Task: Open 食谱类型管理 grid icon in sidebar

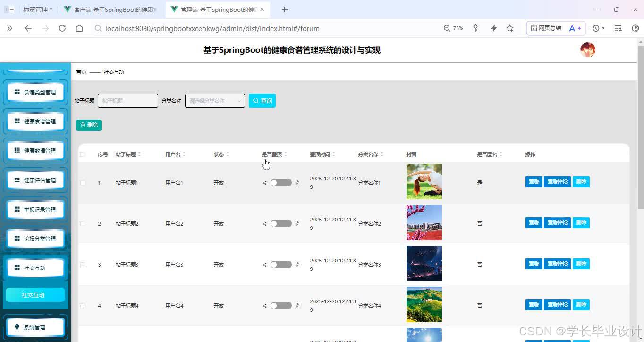Action: [17, 92]
